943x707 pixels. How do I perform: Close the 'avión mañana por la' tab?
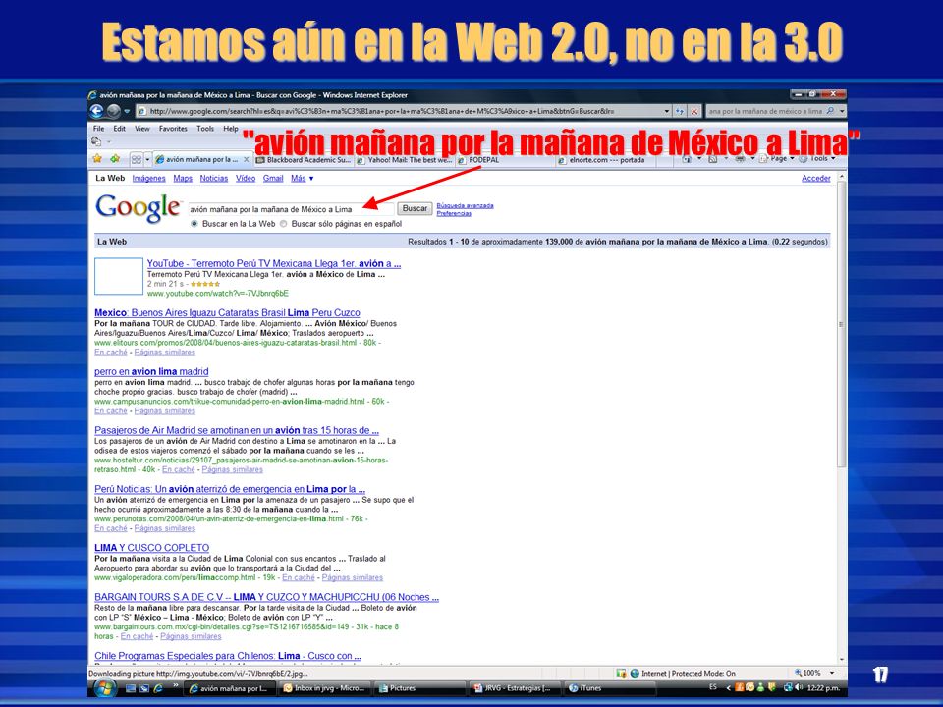[246, 159]
